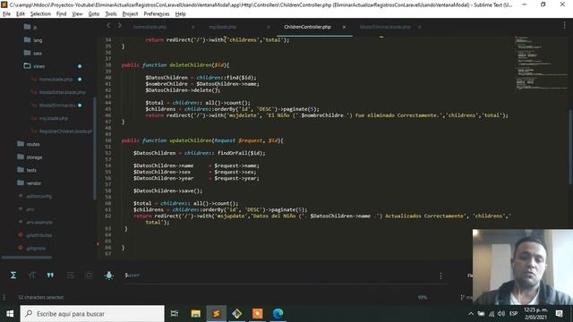573x322 pixels.
Task: Open .gitignore file in the sidebar
Action: (32, 249)
